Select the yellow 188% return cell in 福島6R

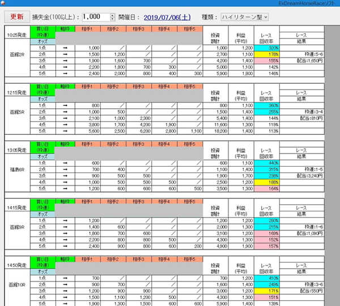click(266, 182)
